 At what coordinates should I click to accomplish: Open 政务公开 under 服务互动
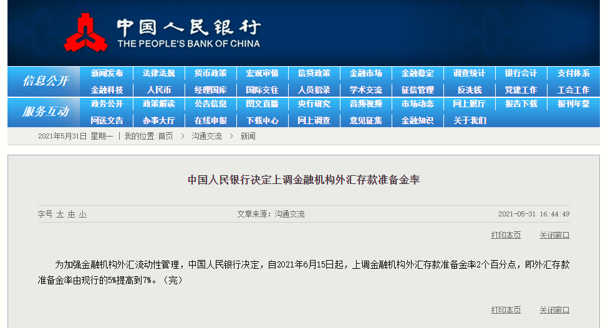pyautogui.click(x=107, y=104)
